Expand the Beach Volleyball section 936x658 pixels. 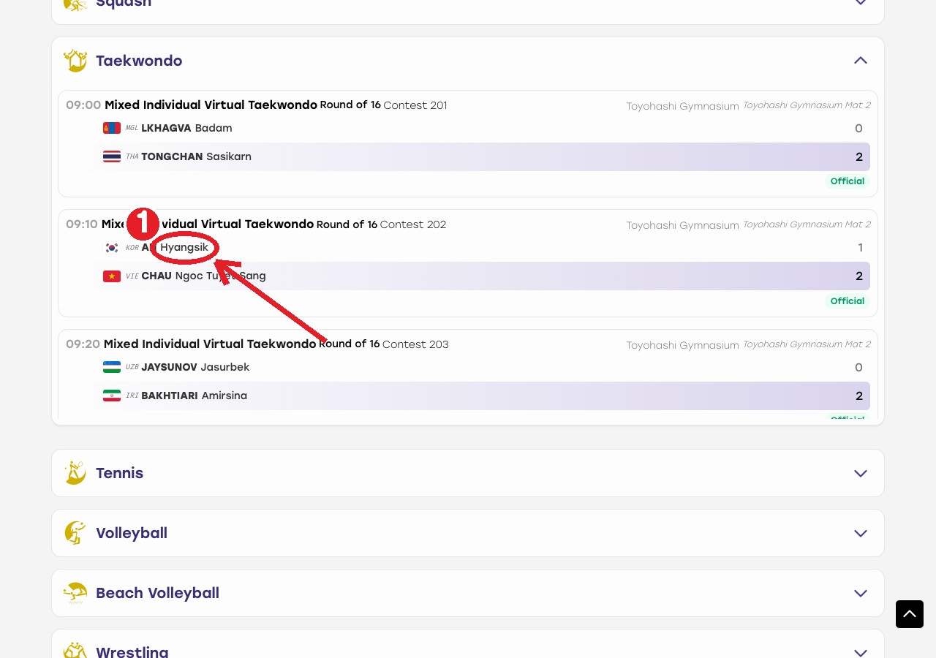pos(861,593)
